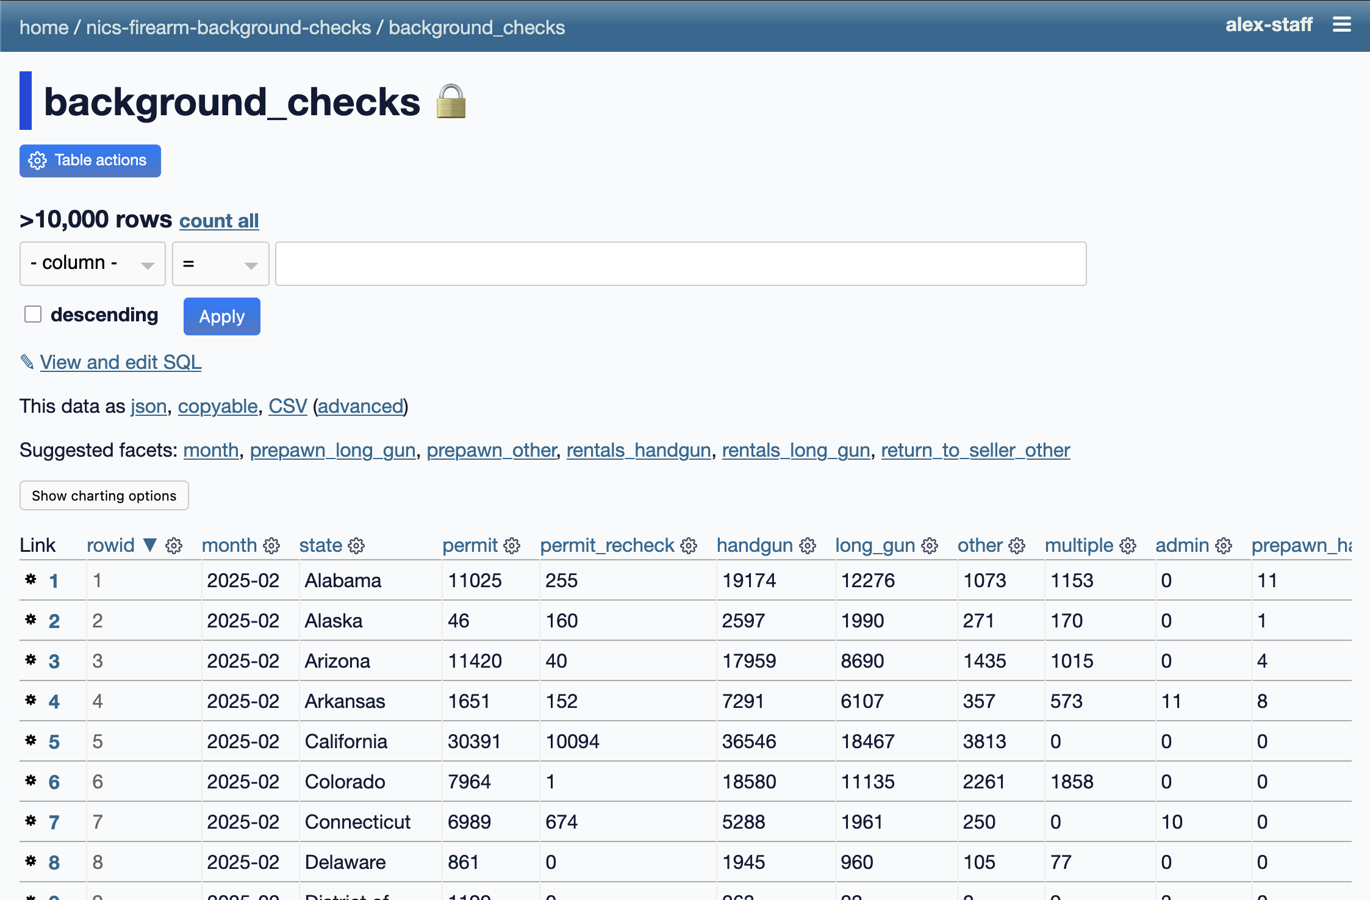
Task: Download this data as CSV
Action: 288,406
